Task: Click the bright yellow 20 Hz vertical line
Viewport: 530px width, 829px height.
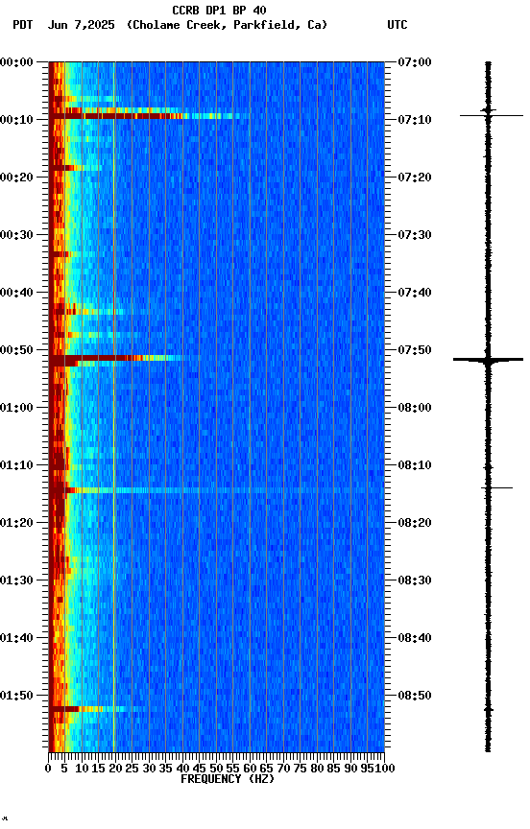Action: [114, 407]
